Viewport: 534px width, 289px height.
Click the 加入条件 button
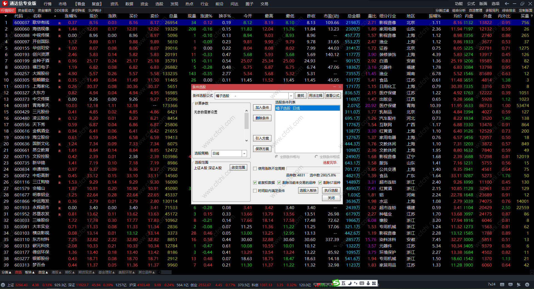click(x=262, y=108)
